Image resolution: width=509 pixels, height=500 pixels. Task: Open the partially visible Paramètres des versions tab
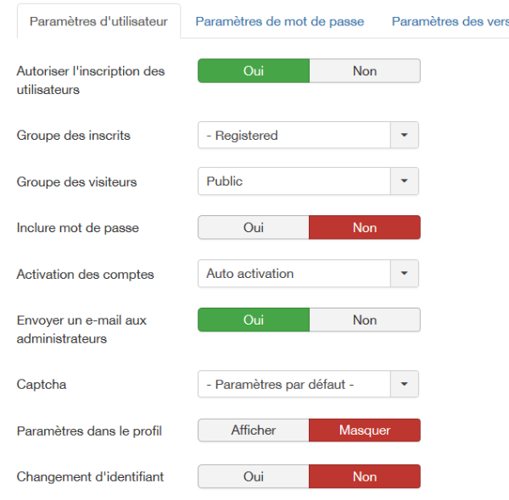450,21
